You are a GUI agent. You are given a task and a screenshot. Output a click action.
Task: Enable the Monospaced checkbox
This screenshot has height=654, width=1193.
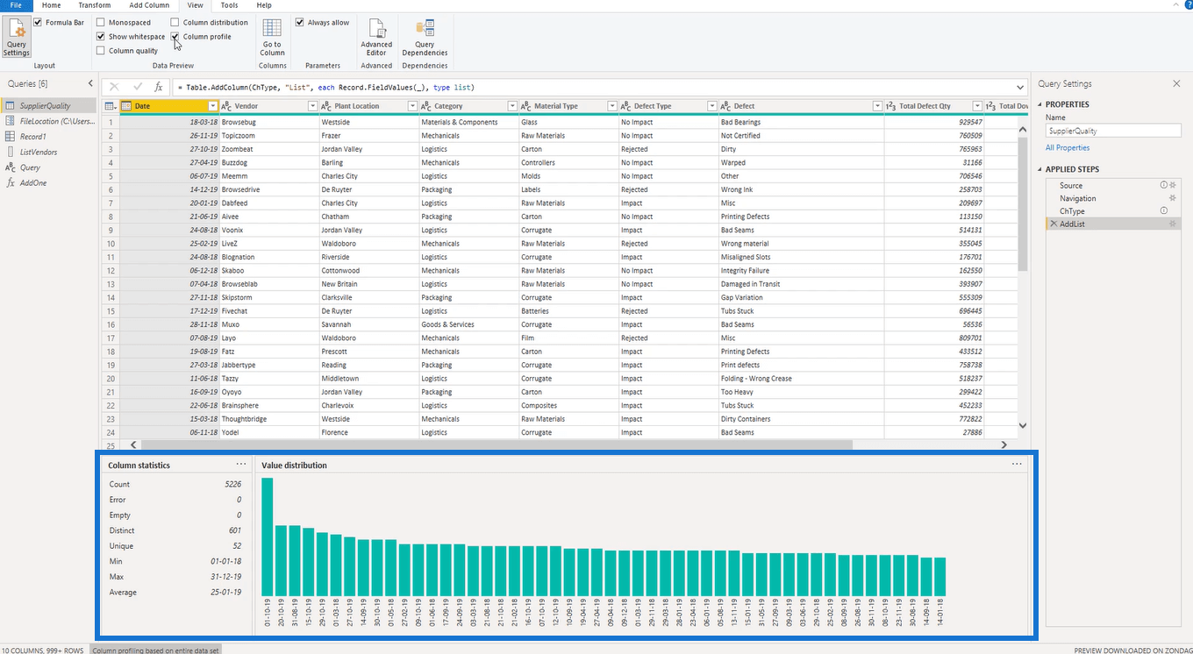click(x=101, y=22)
